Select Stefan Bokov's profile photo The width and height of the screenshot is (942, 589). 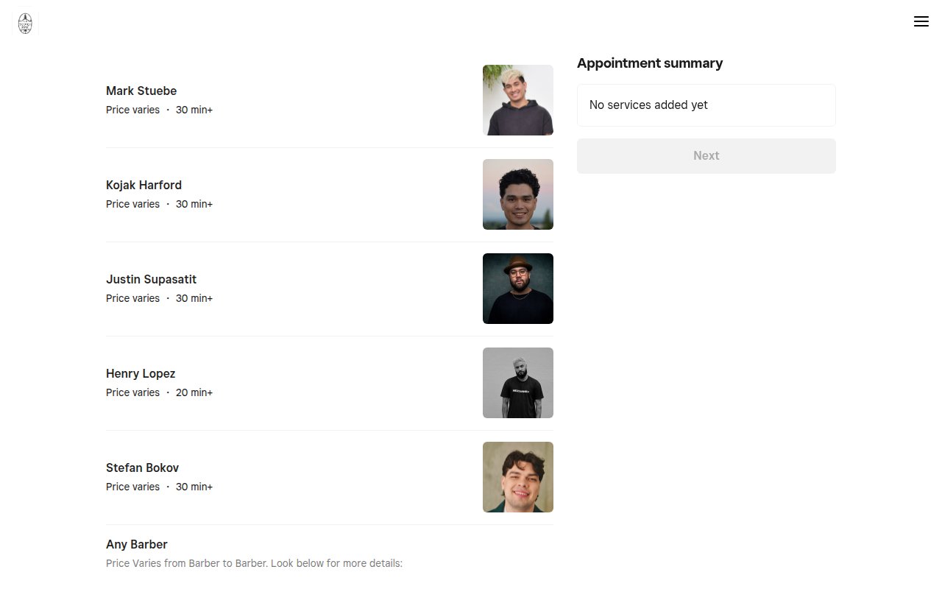click(x=517, y=477)
